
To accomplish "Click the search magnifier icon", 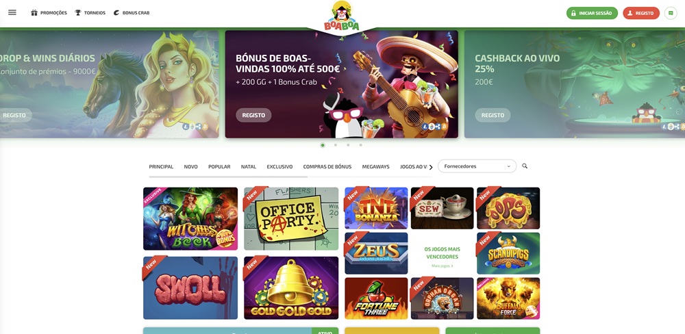I will (525, 166).
